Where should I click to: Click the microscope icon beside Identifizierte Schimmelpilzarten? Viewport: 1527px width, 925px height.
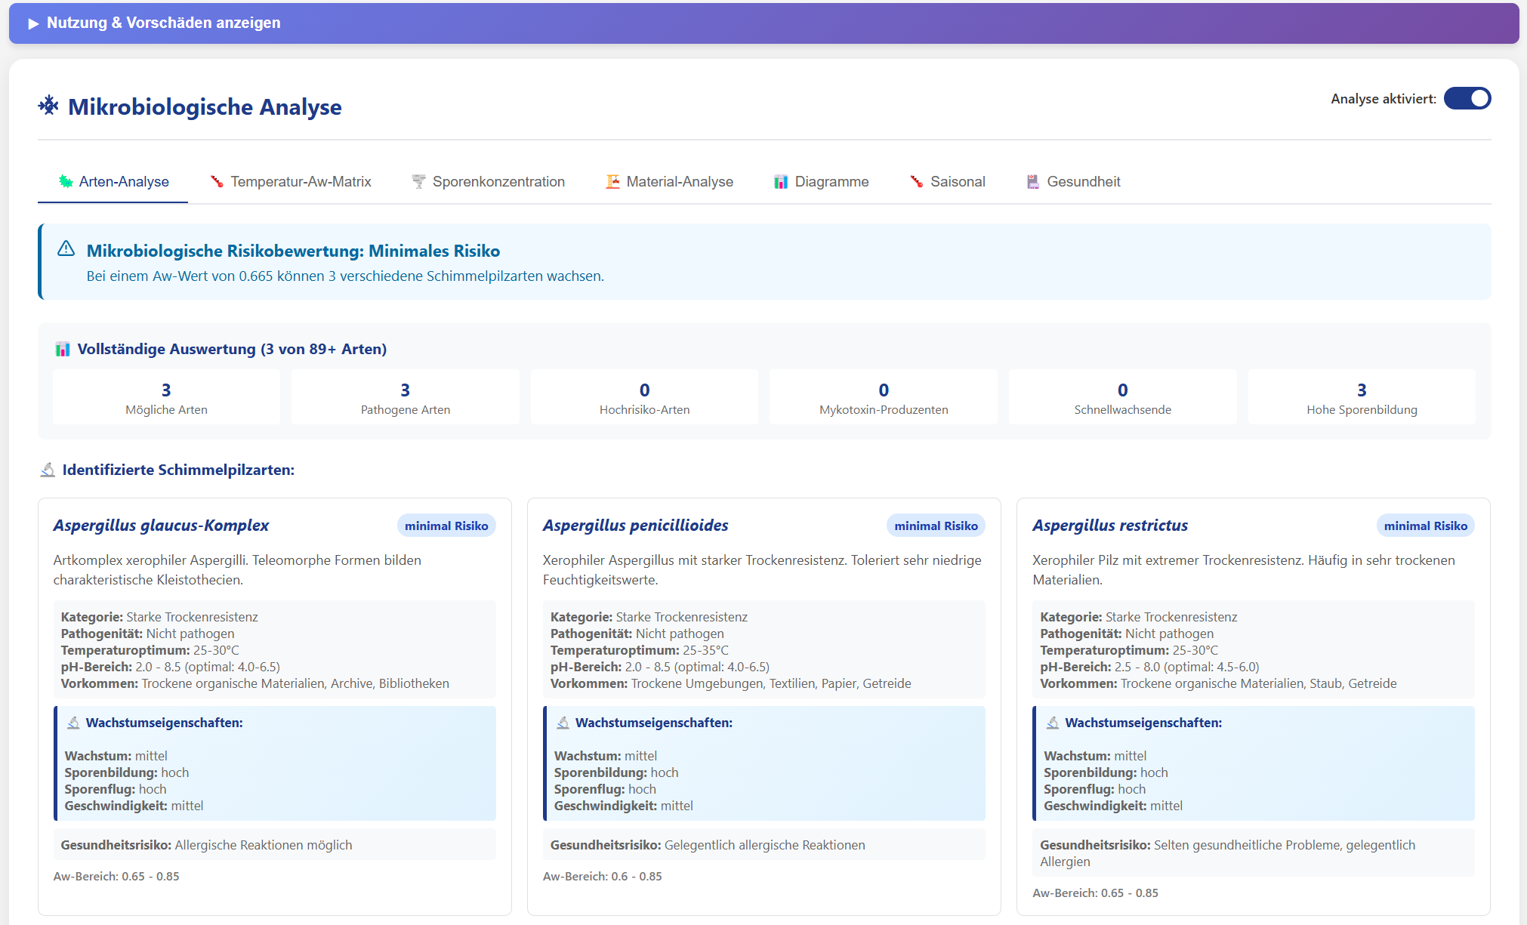[x=48, y=470]
